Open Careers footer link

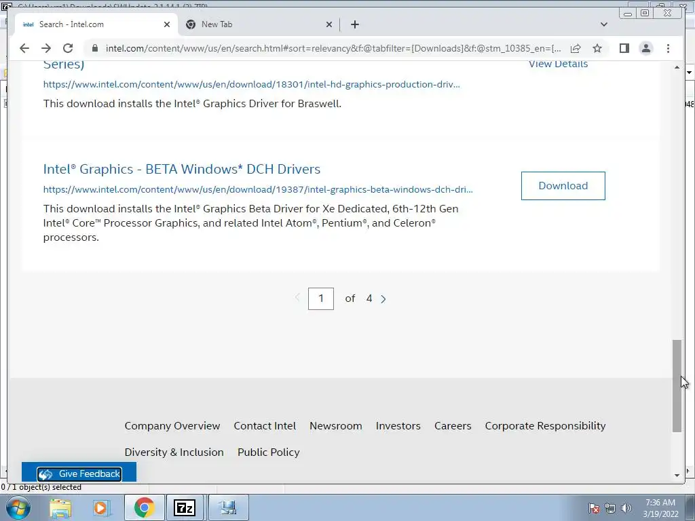453,426
